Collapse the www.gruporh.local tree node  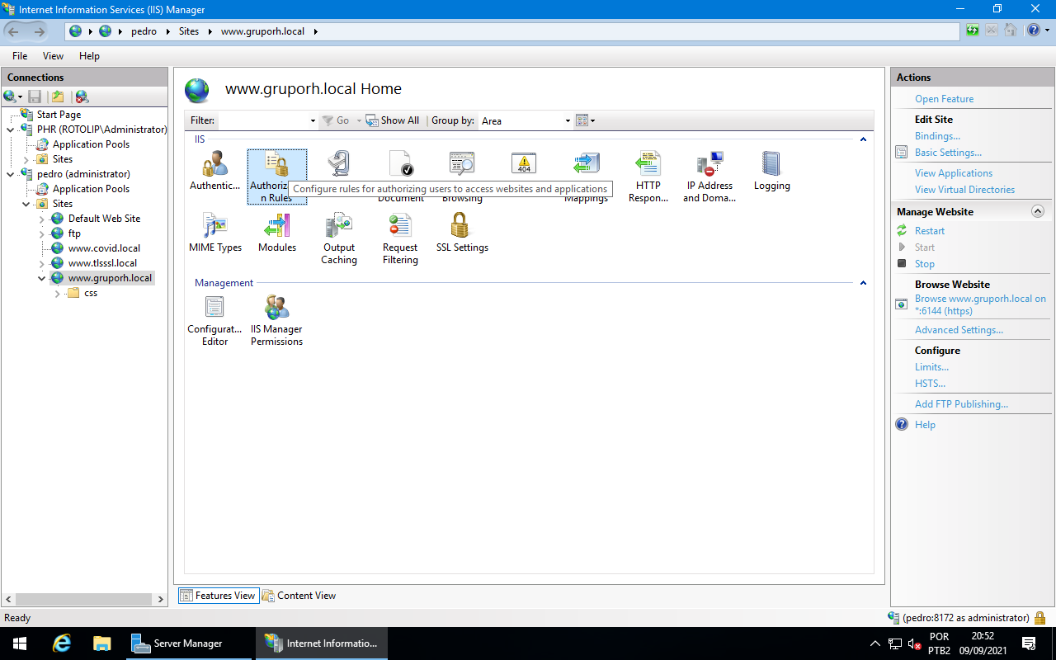click(x=42, y=279)
